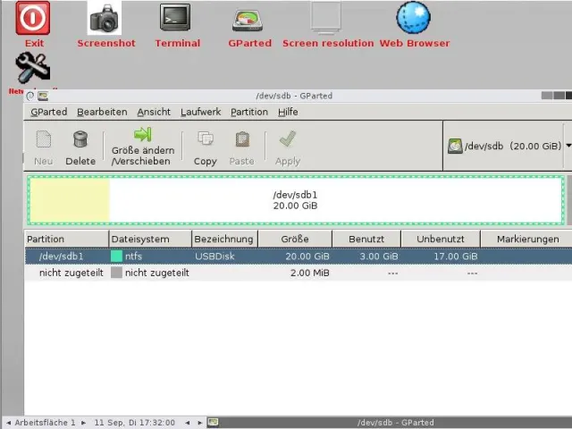
Task: Click the Delete partition toolbar icon
Action: pyautogui.click(x=80, y=140)
